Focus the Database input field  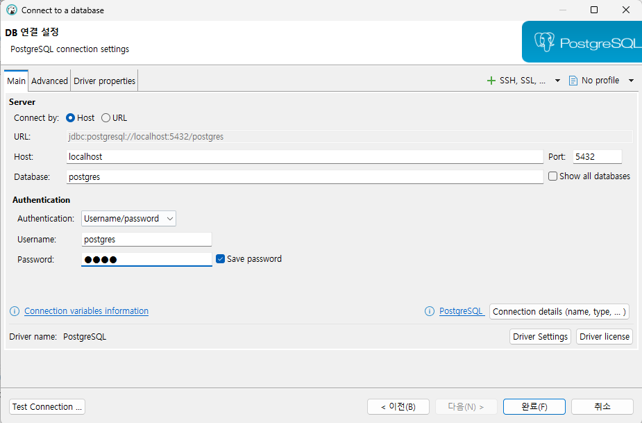(x=305, y=176)
